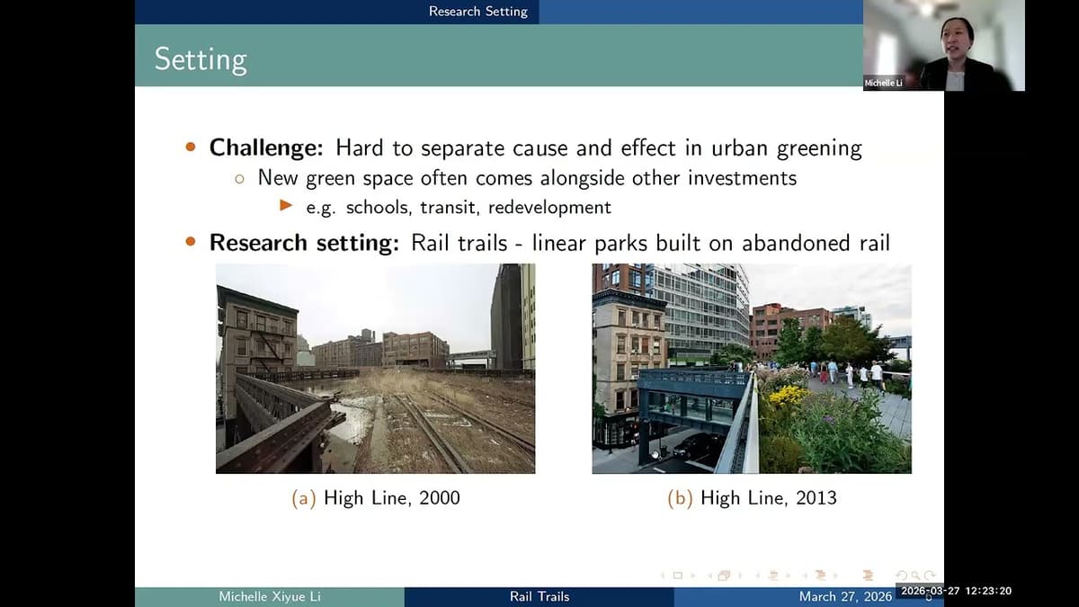This screenshot has width=1079, height=607.
Task: Open the High Line 2013 photo
Action: (752, 368)
